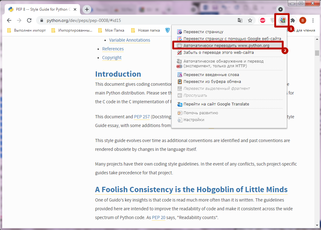
Task: Click the scrollbar down arrow
Action: [x=317, y=225]
